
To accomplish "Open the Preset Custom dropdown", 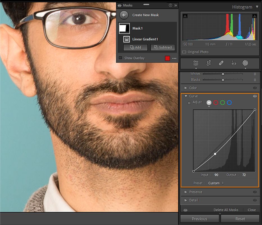I will tap(216, 183).
